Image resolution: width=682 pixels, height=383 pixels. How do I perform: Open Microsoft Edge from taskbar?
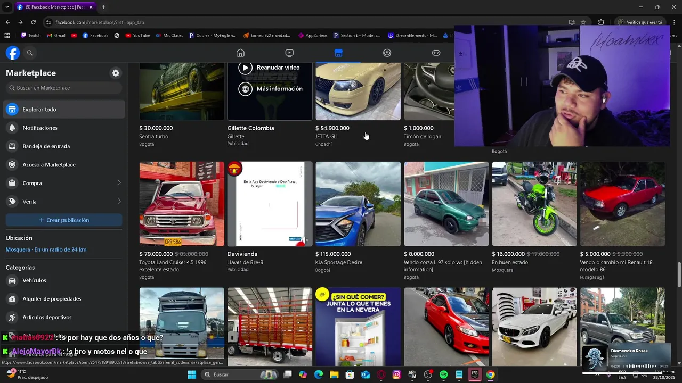pyautogui.click(x=319, y=374)
